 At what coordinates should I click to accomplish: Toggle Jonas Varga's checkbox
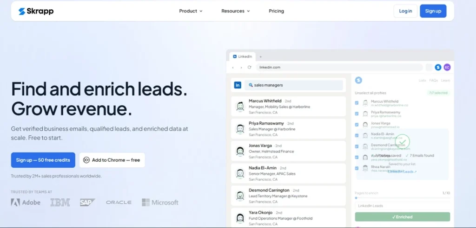point(357,125)
